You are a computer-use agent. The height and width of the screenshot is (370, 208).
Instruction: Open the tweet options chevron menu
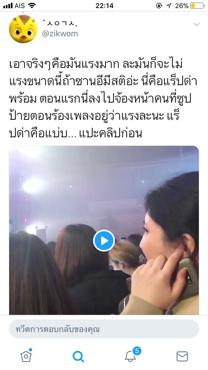point(196,24)
